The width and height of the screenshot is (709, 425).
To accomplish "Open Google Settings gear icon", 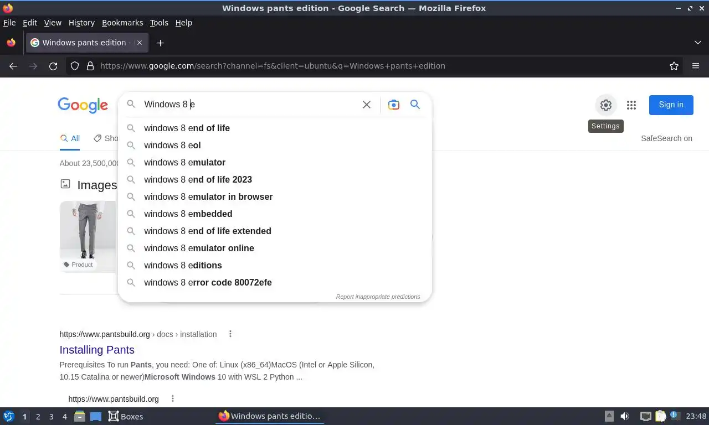I will [605, 105].
